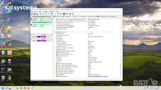This screenshot has height=90, width=161.
Task: Open the View menu (Изглед)
Action: click(x=40, y=11)
